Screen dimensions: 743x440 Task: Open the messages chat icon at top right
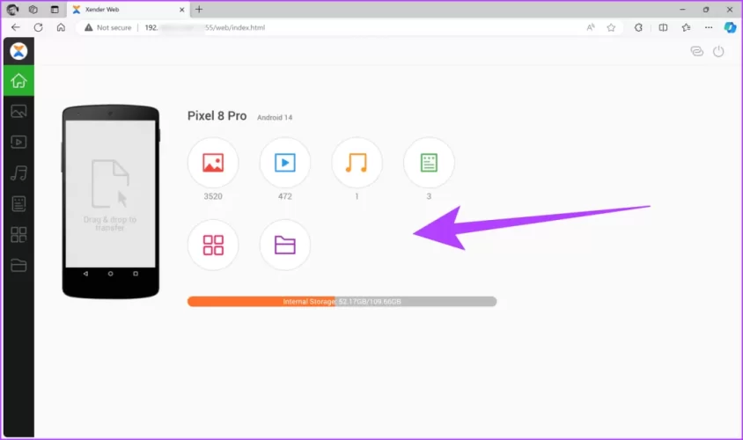click(x=696, y=52)
